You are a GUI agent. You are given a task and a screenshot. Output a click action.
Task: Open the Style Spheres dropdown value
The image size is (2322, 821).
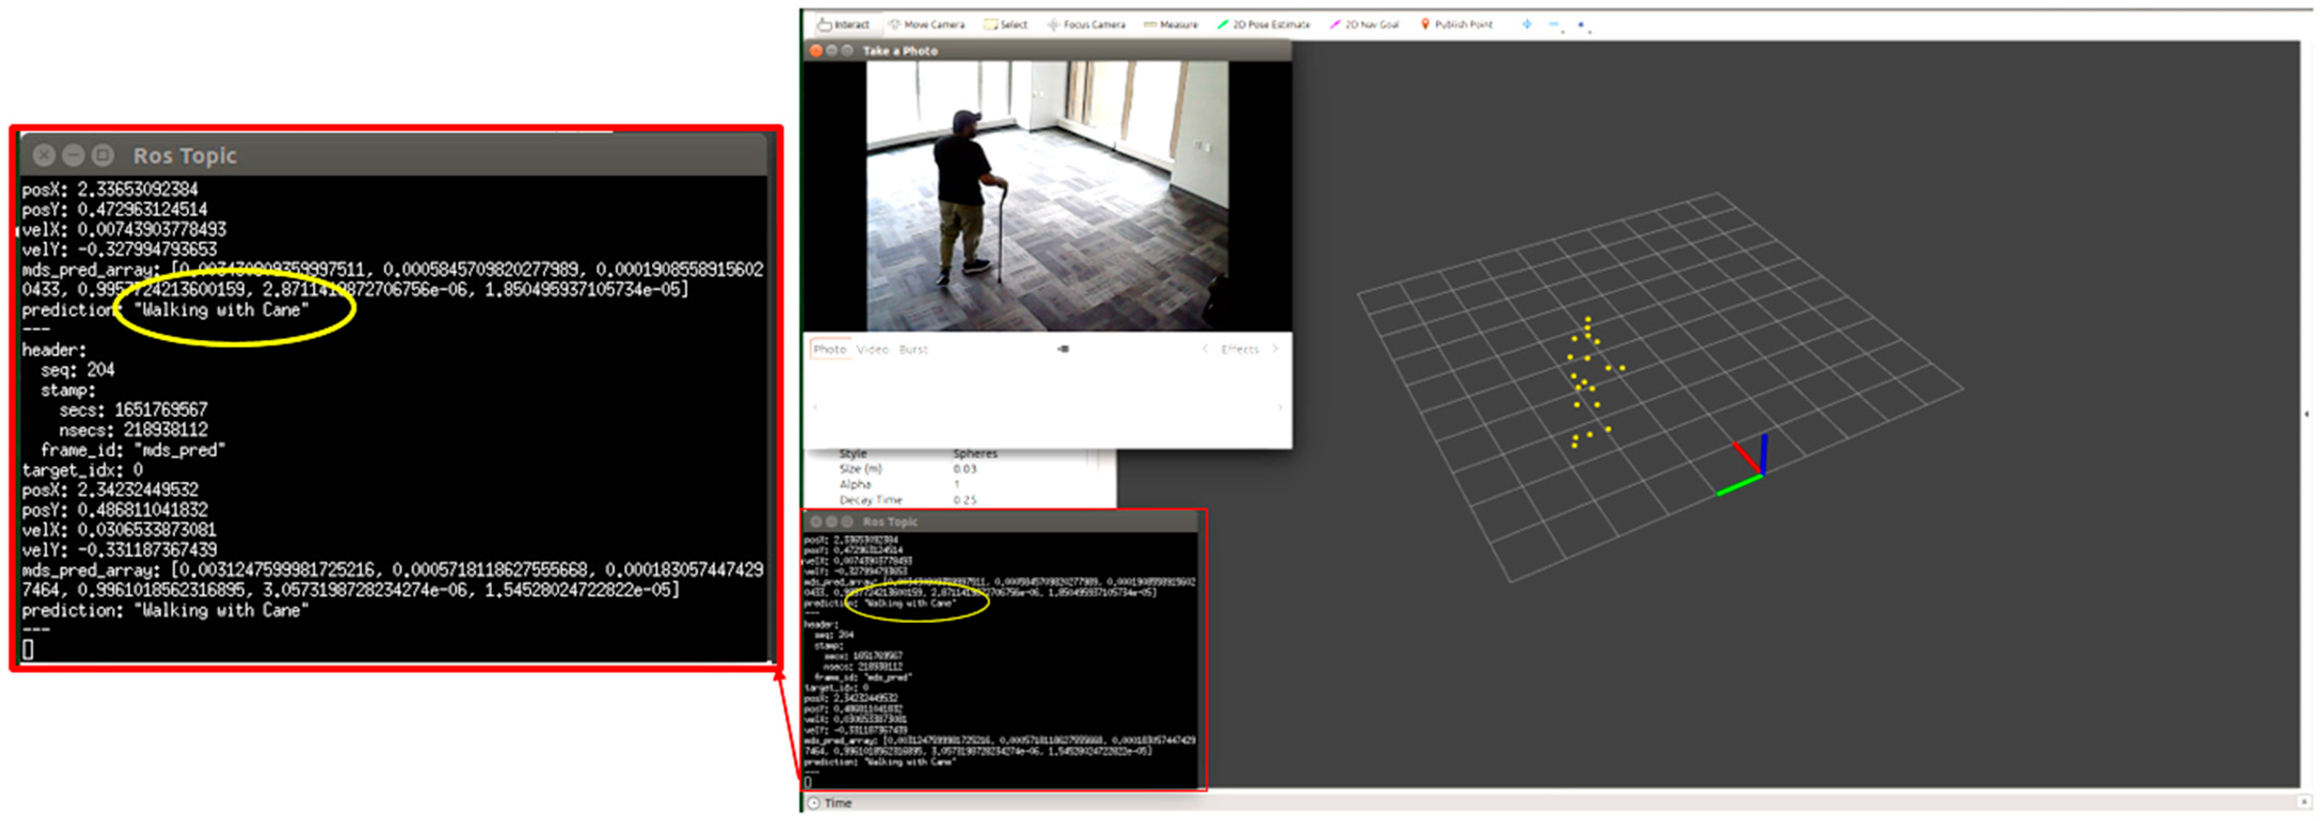click(975, 453)
